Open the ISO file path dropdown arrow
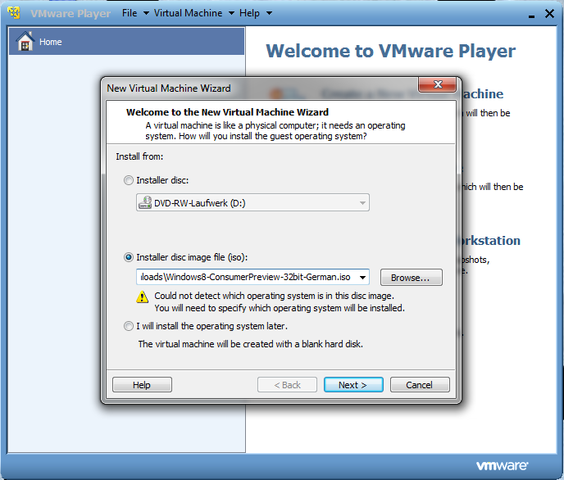This screenshot has height=480, width=564. (362, 277)
